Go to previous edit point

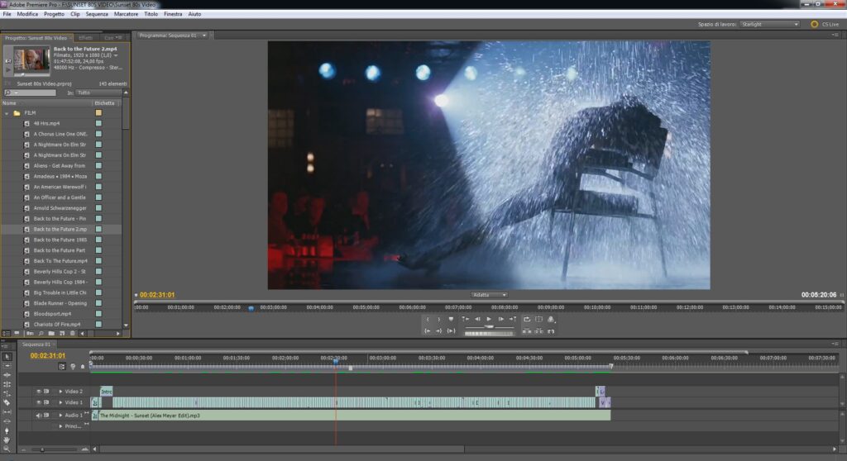pos(466,319)
